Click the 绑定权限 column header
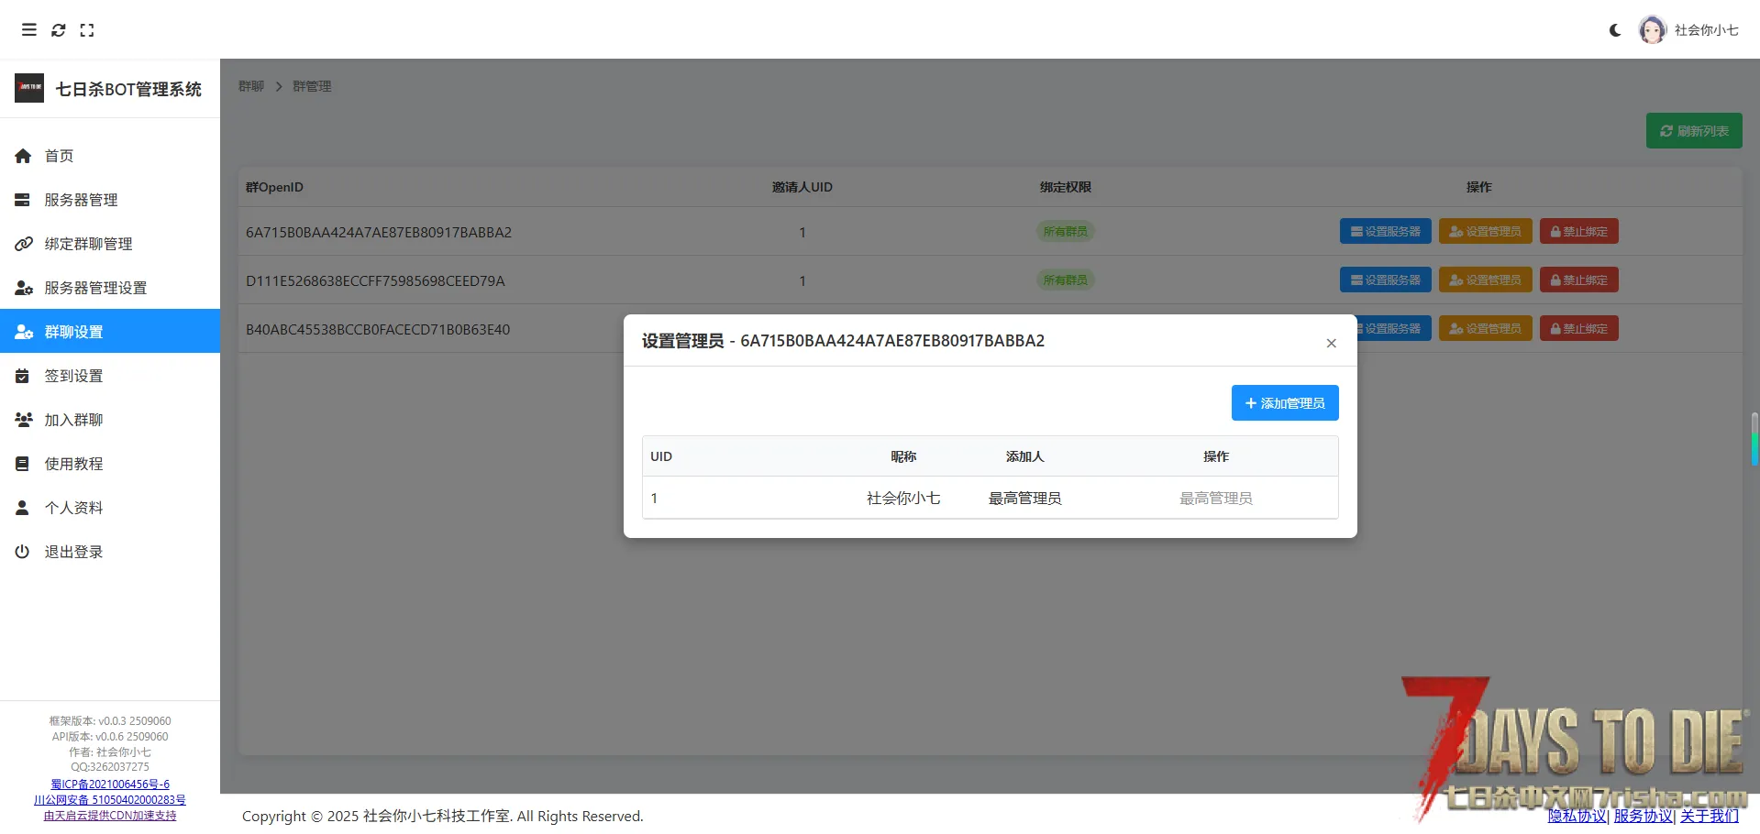Image resolution: width=1760 pixels, height=834 pixels. [x=1066, y=187]
